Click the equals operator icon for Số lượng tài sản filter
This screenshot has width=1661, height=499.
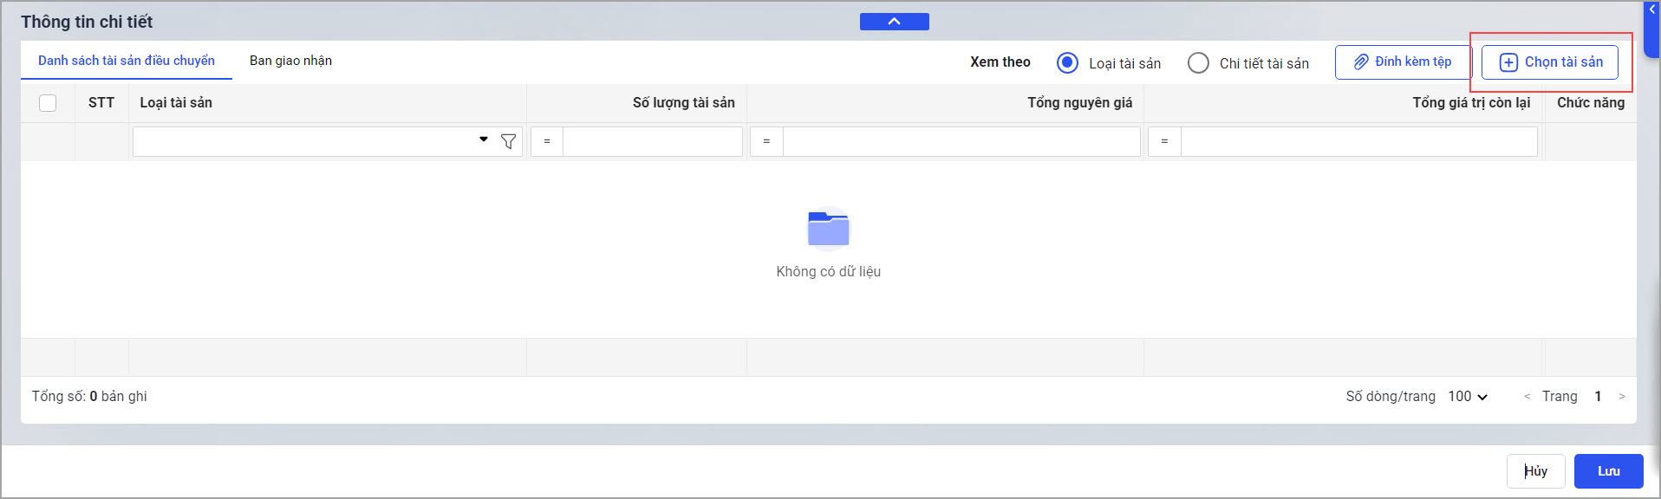[547, 141]
